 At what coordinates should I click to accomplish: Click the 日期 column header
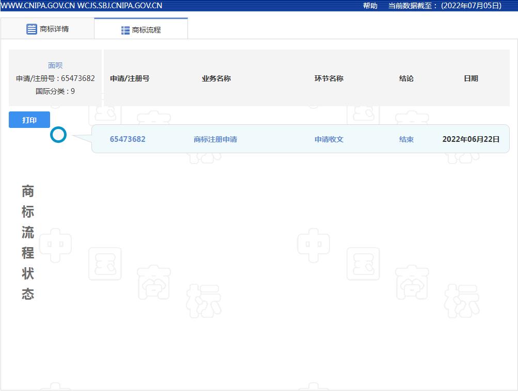(x=471, y=78)
